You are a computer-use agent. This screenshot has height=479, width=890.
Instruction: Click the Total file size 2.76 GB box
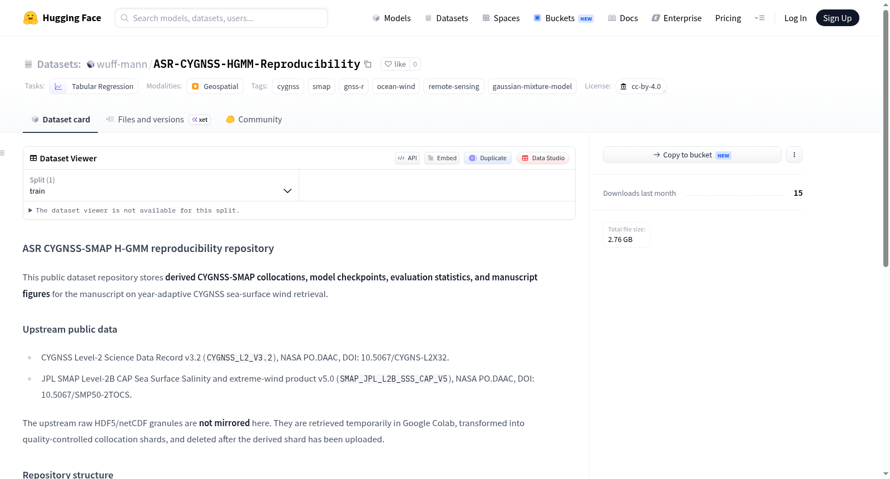coord(626,234)
